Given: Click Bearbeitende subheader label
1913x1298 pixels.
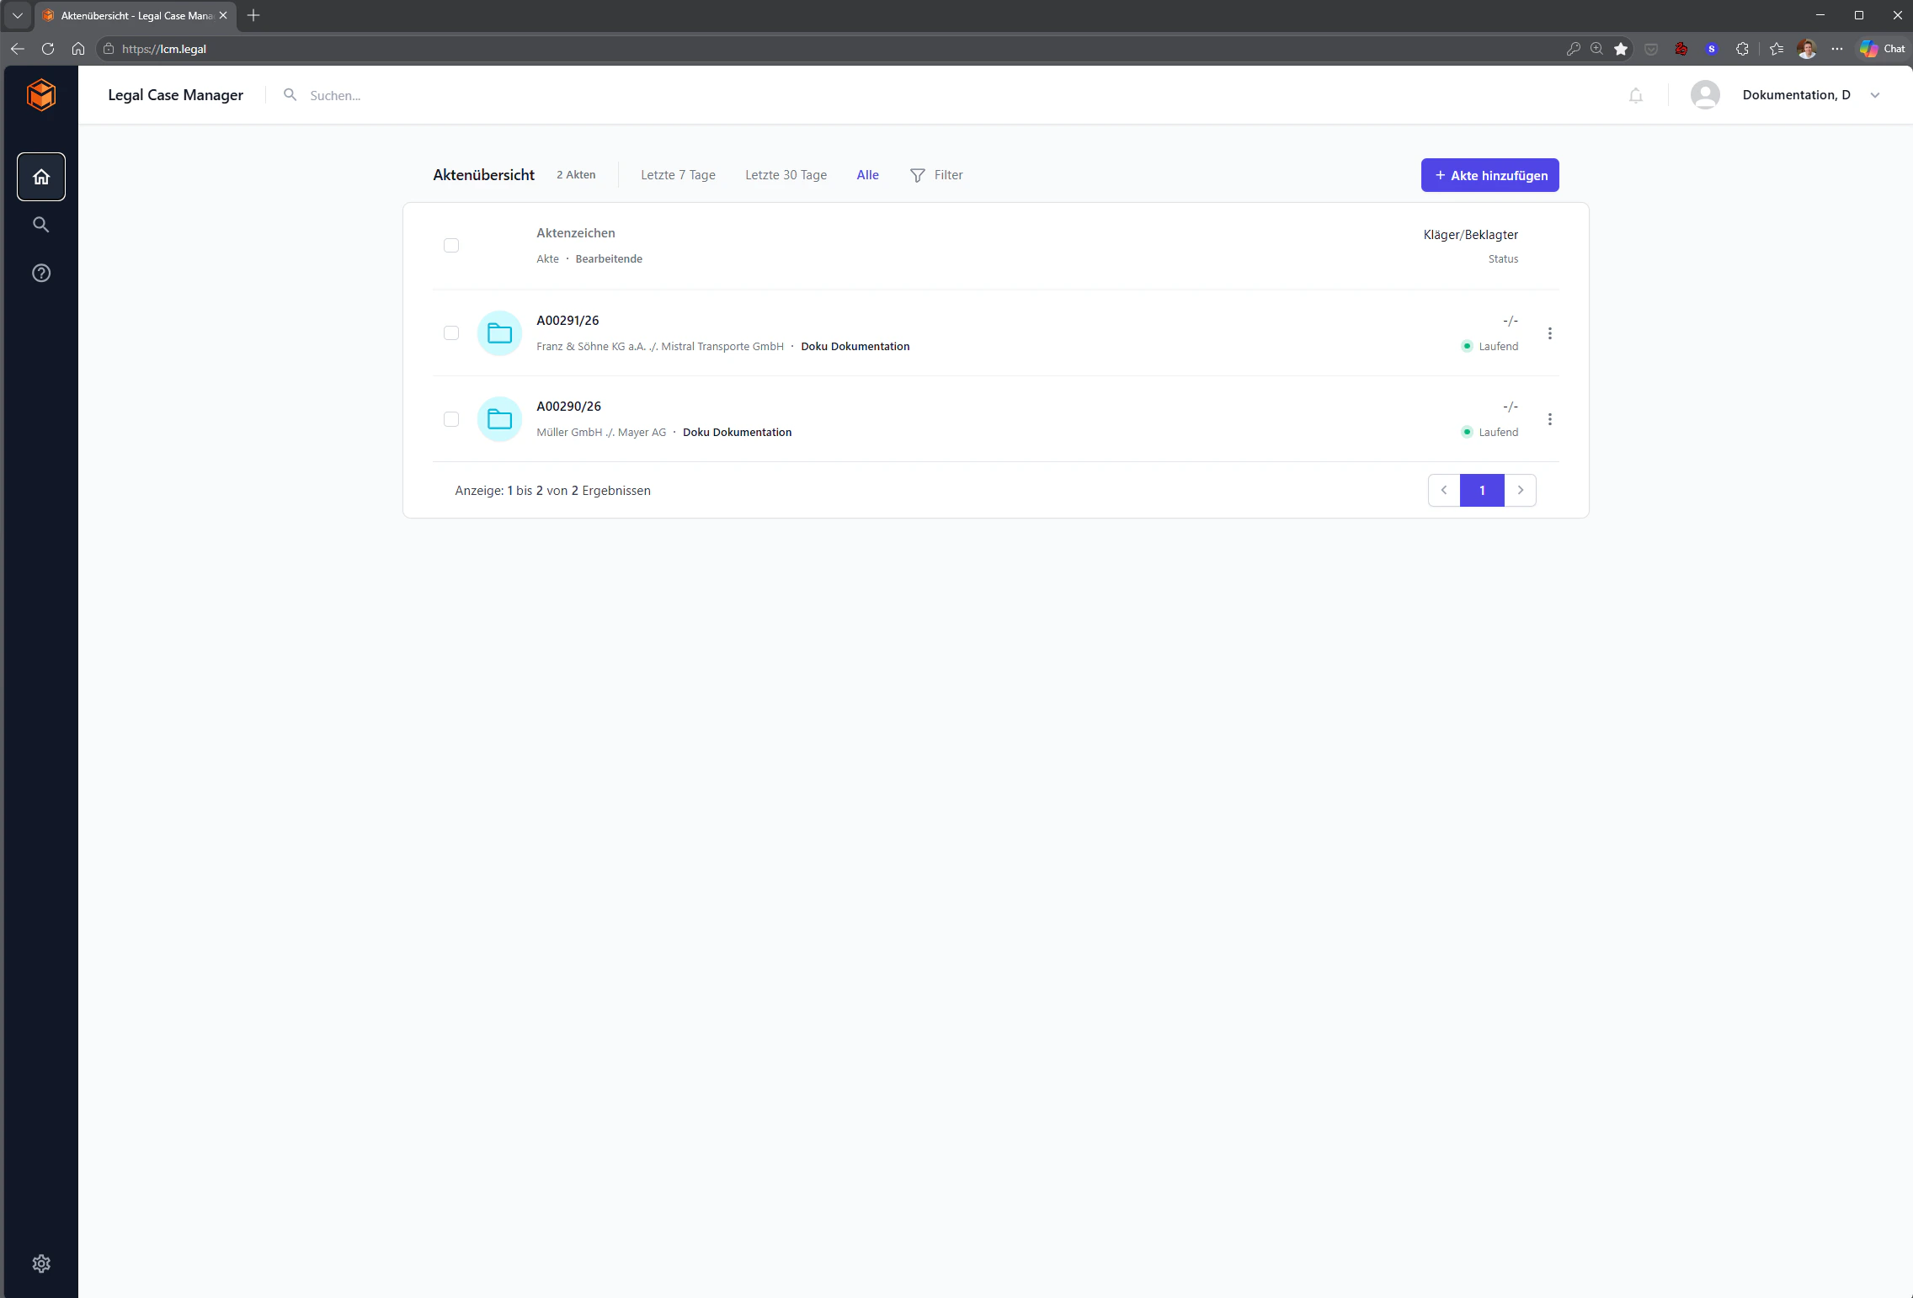Looking at the screenshot, I should pyautogui.click(x=609, y=259).
